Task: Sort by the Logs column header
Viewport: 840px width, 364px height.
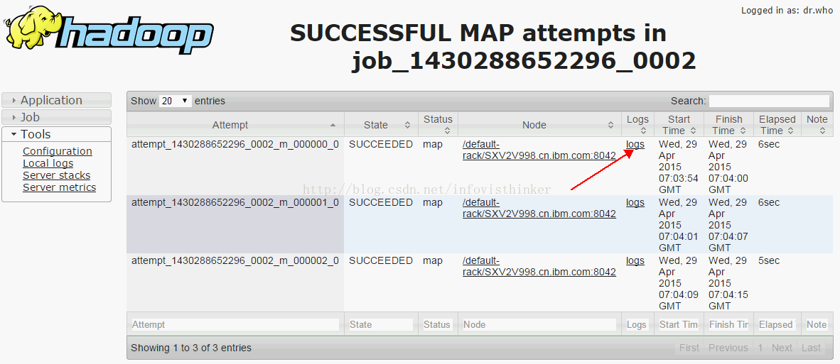Action: tap(637, 125)
